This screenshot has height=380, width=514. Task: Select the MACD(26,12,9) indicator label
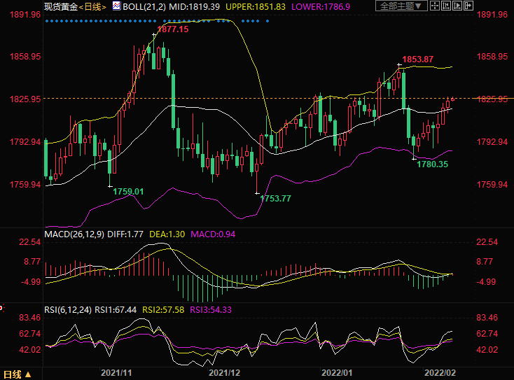74,234
